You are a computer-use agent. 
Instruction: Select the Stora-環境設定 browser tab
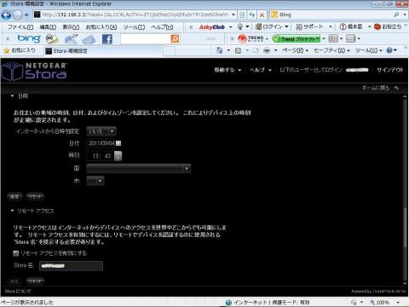coord(104,51)
